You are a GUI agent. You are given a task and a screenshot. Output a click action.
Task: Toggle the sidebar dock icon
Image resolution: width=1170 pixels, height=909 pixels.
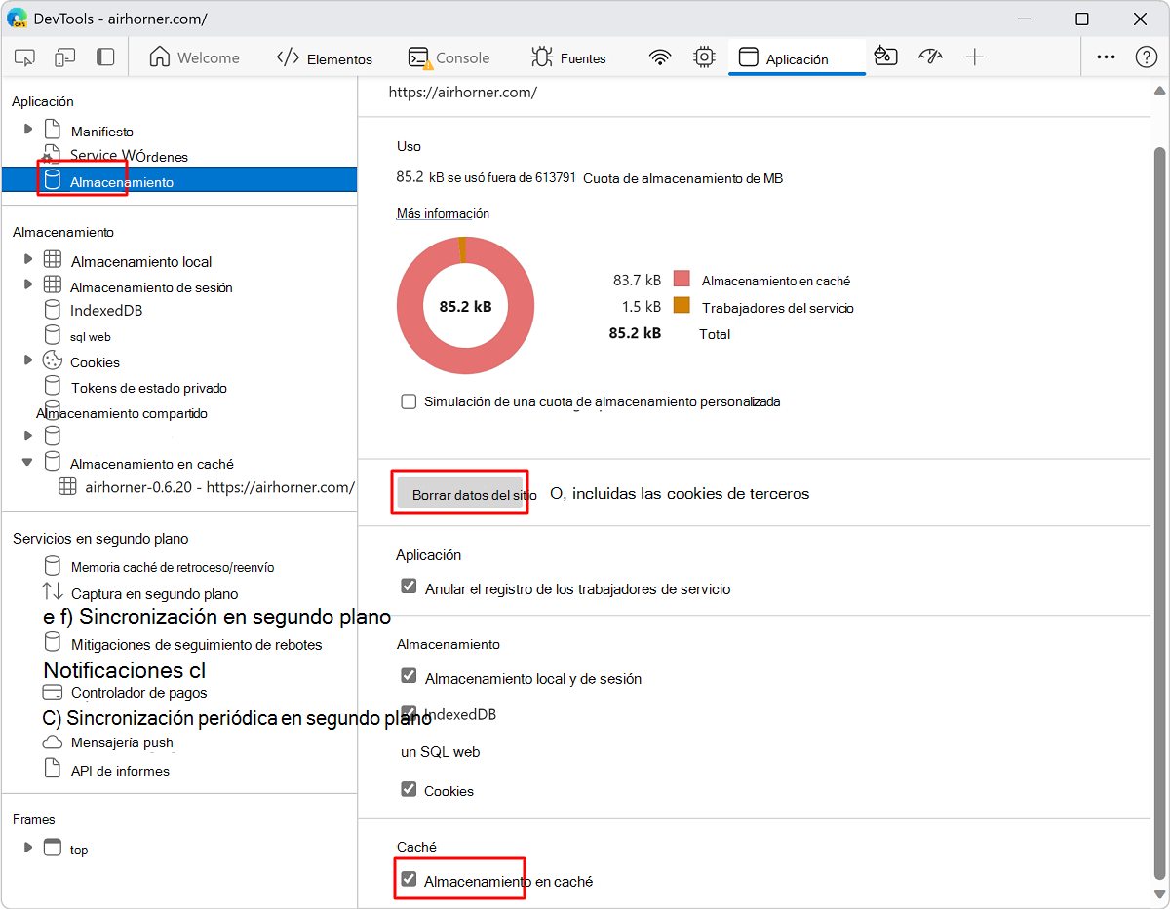tap(105, 57)
